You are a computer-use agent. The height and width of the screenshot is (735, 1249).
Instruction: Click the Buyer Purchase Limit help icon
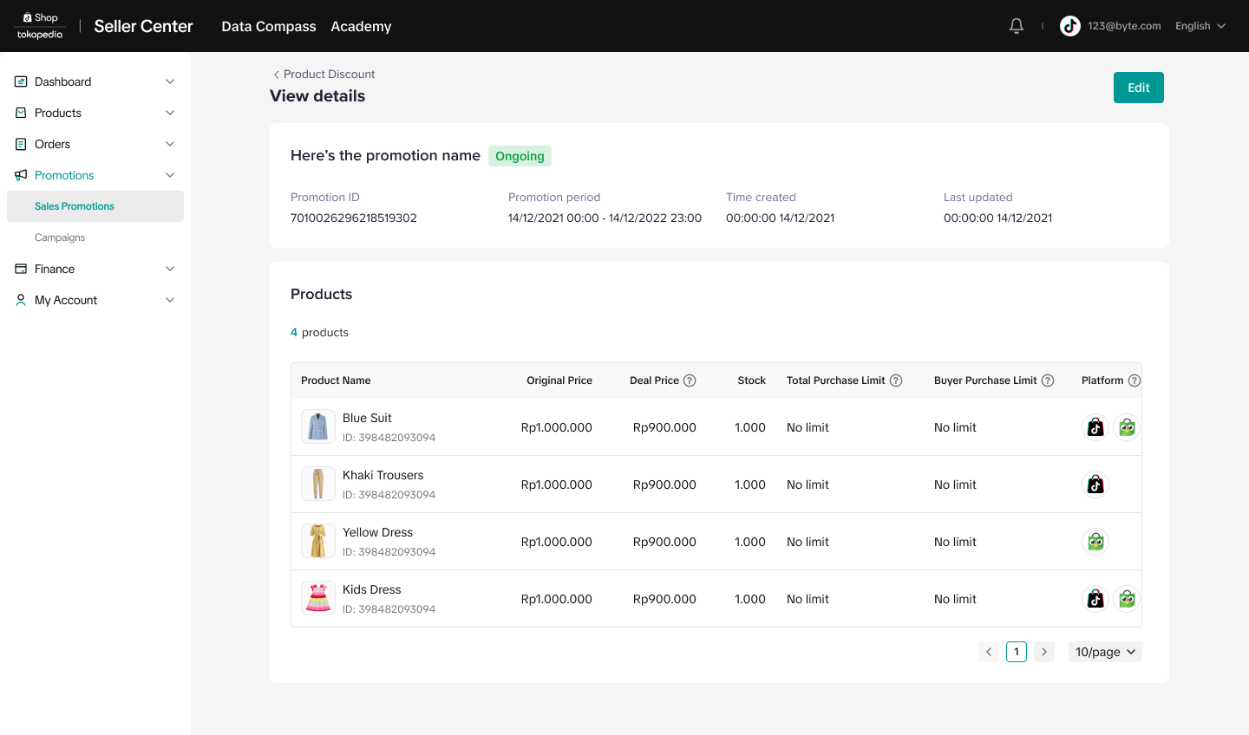point(1048,381)
